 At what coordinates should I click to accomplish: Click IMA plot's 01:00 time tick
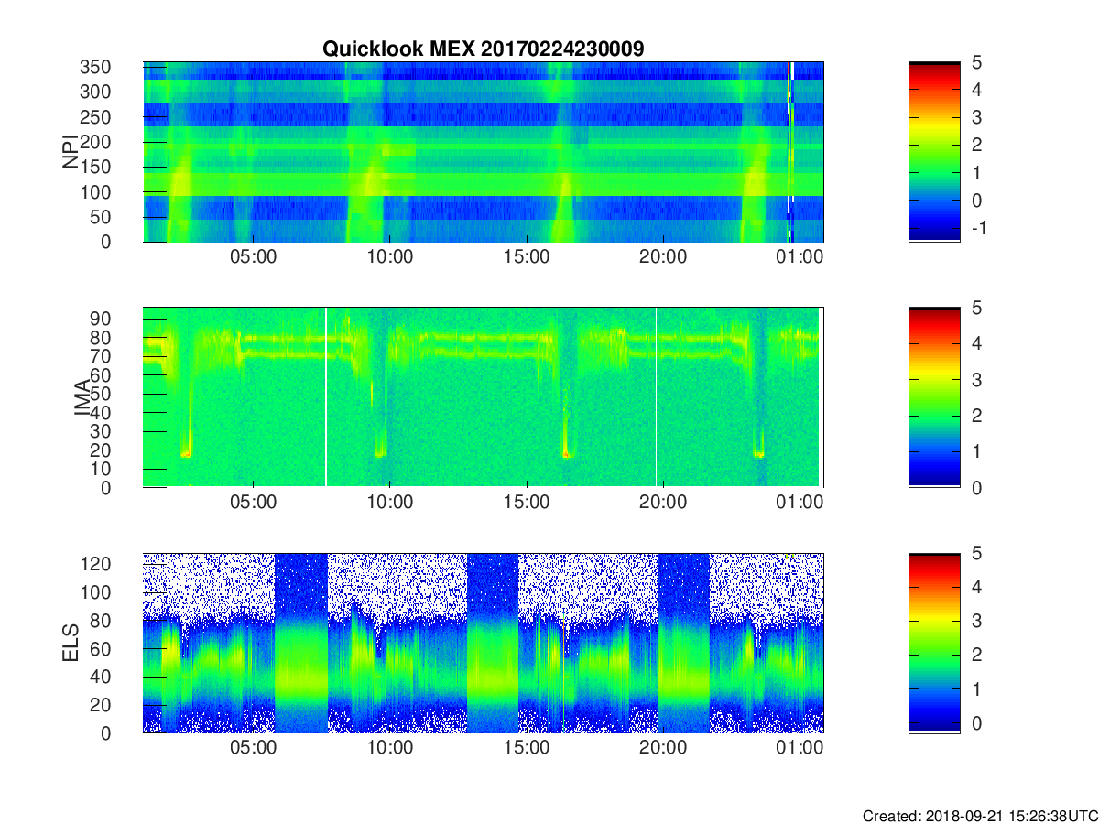pos(800,503)
